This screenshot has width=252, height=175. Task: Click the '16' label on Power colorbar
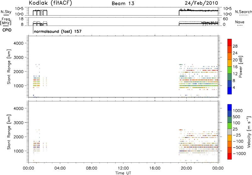pos(235,67)
